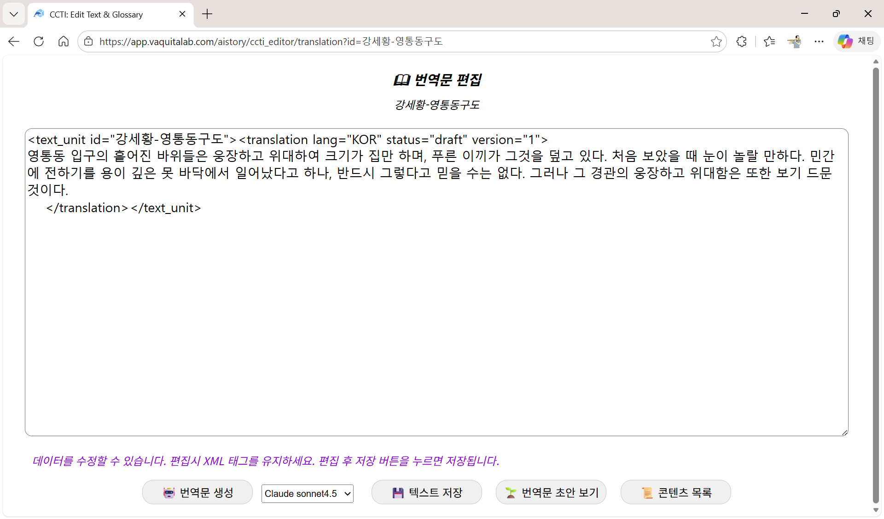Add page to favorites star icon
This screenshot has height=519, width=884.
(x=716, y=41)
